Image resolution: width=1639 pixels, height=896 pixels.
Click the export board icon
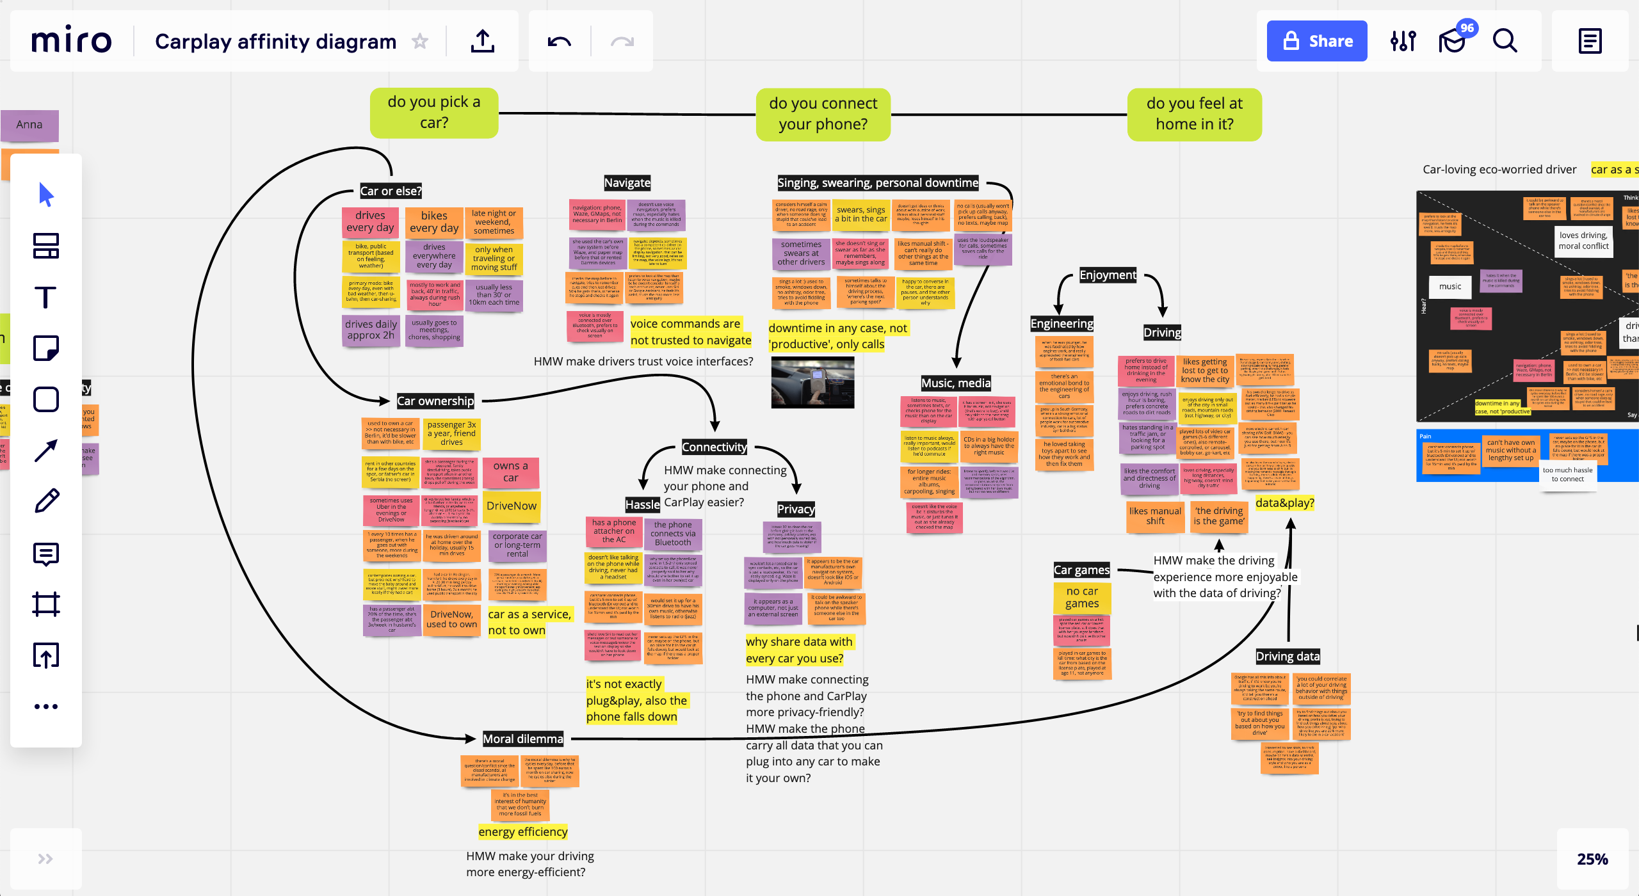tap(483, 41)
